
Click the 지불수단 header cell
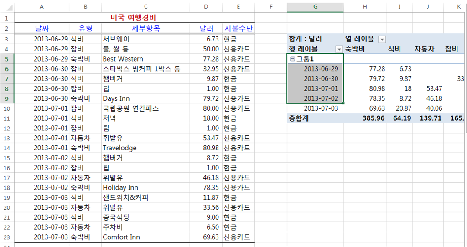(x=238, y=29)
